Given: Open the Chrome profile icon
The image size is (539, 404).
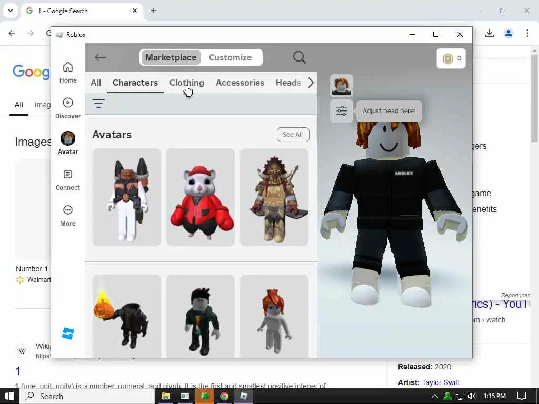Looking at the screenshot, I should pyautogui.click(x=508, y=33).
